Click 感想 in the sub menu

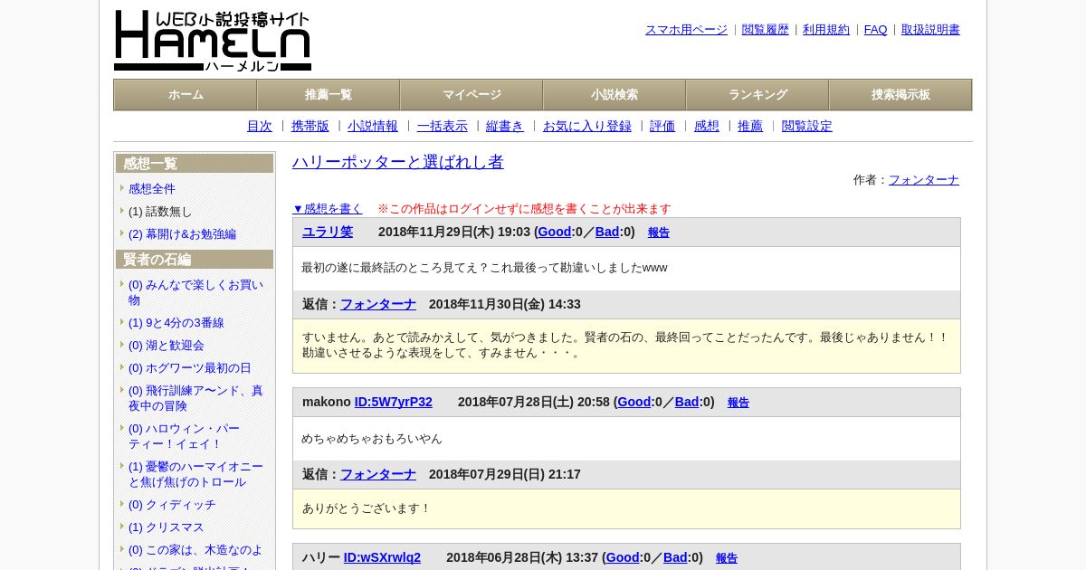[707, 127]
